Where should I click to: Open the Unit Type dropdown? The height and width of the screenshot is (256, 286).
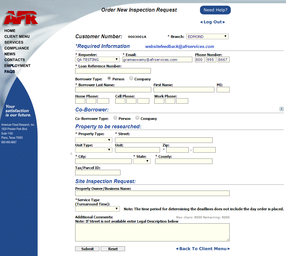pyautogui.click(x=94, y=150)
